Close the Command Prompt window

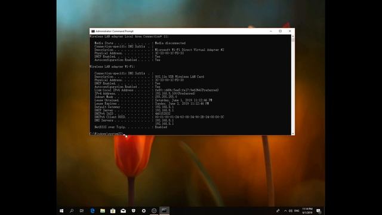click(289, 31)
